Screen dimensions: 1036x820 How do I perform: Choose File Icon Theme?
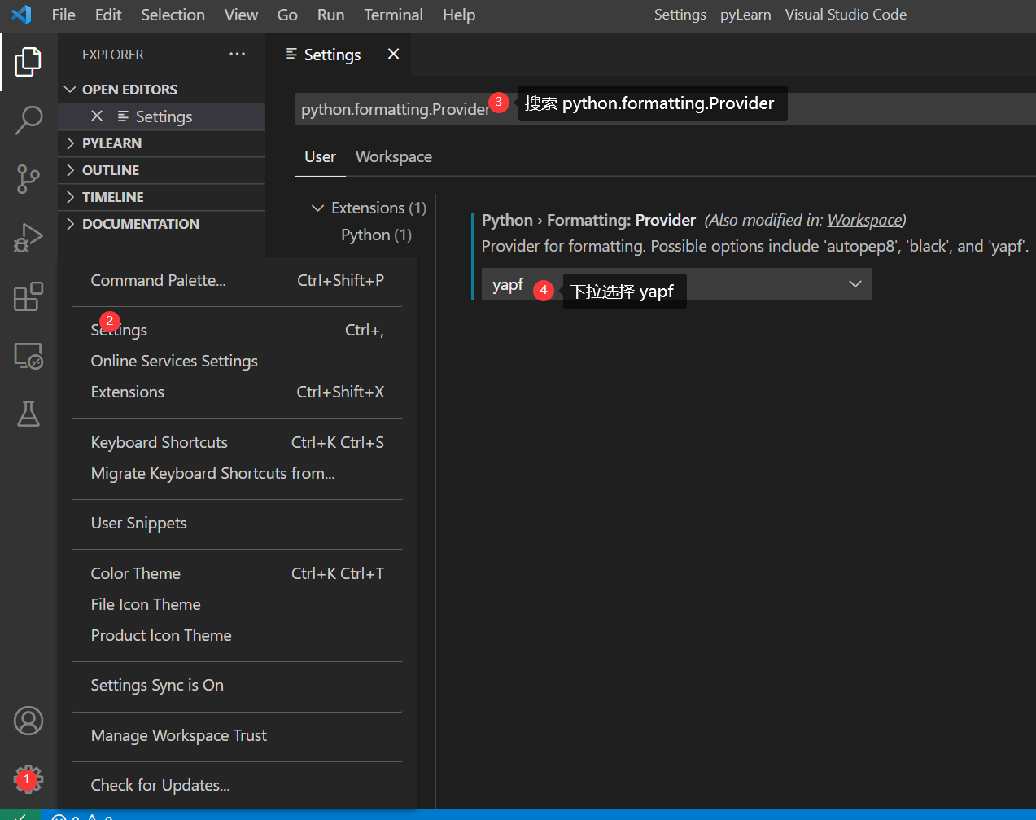tap(237, 604)
